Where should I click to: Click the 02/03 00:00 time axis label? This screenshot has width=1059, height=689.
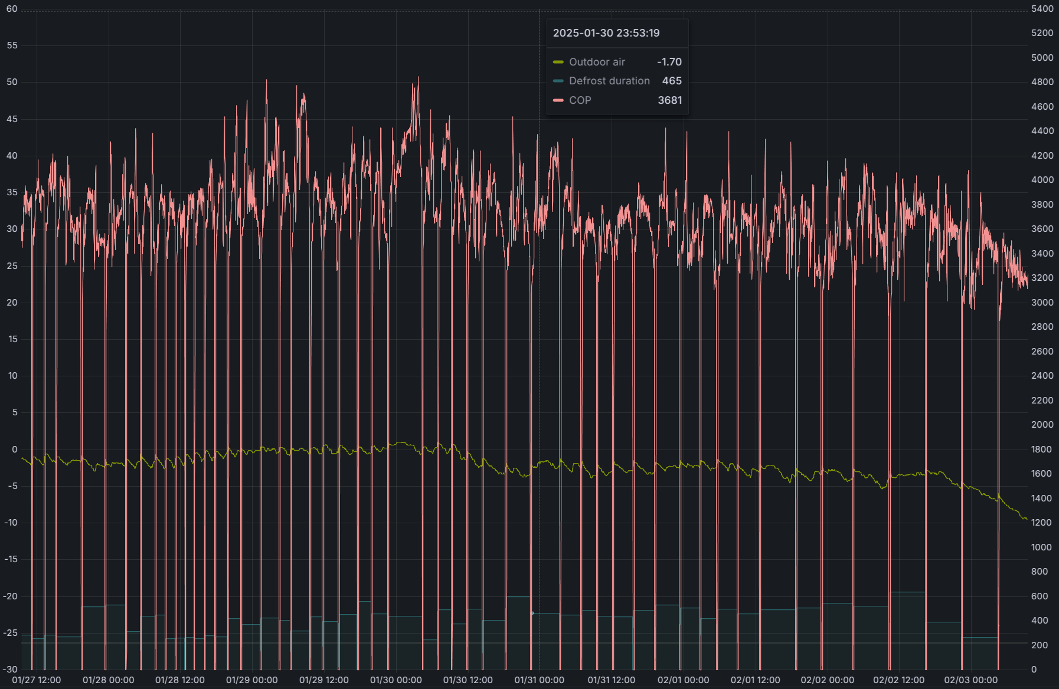tap(970, 680)
